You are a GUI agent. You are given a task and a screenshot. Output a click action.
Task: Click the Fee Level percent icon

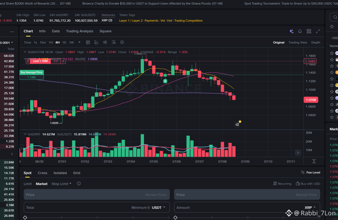[303, 172]
